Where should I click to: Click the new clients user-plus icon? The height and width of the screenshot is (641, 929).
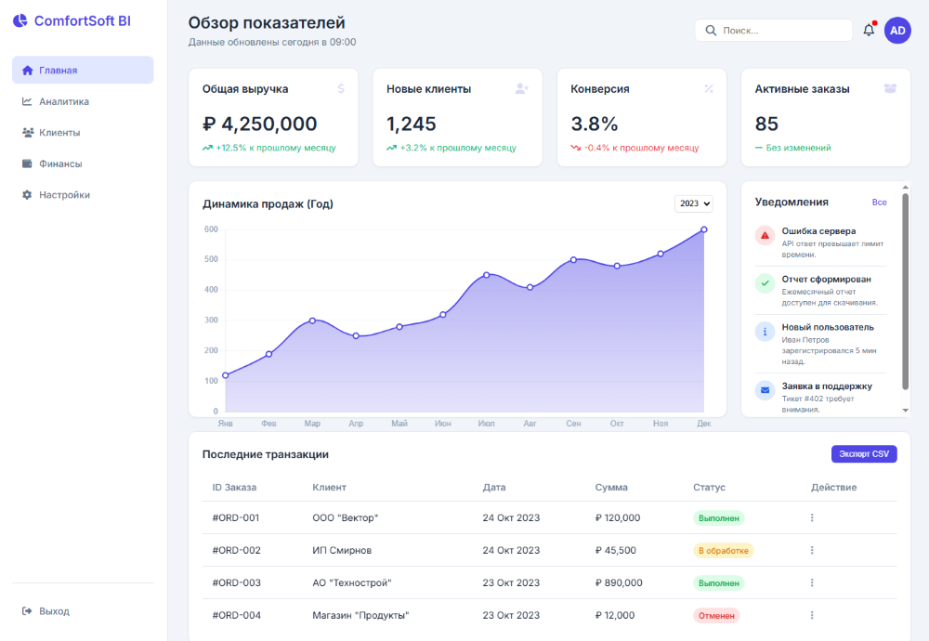coord(522,89)
